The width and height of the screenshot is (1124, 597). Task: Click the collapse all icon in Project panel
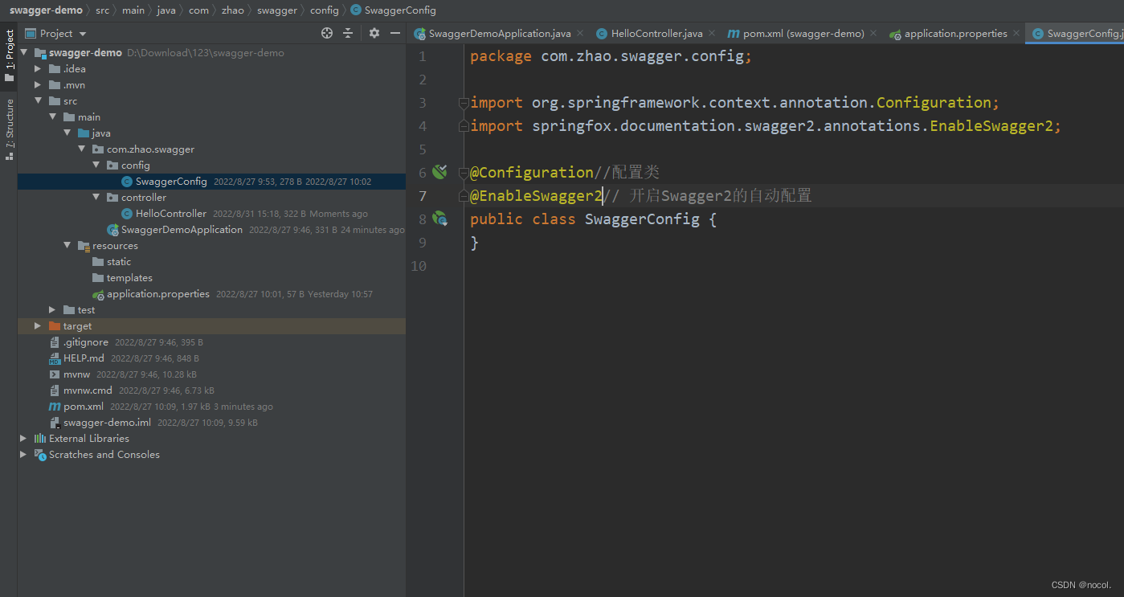coord(348,33)
